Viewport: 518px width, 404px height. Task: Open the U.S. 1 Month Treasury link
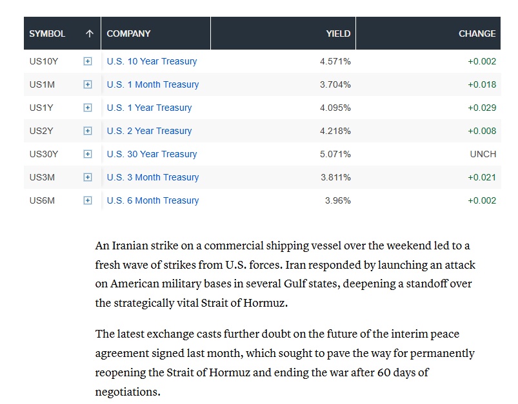[x=153, y=84]
